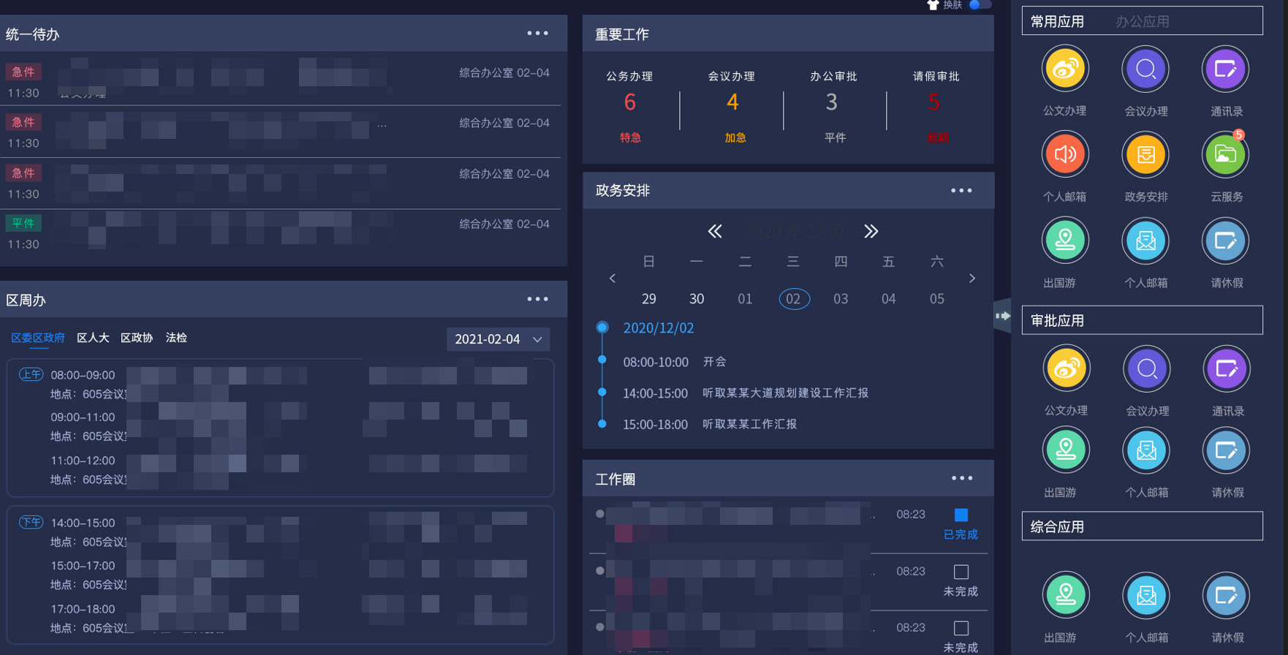Open the 区周办 more options menu
Viewport: 1288px width, 655px height.
(x=538, y=299)
